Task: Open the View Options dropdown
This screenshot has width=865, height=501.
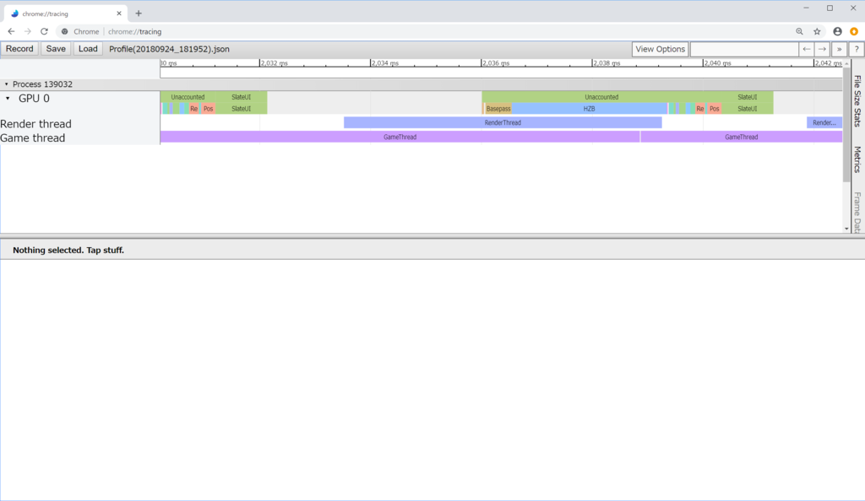Action: [660, 49]
